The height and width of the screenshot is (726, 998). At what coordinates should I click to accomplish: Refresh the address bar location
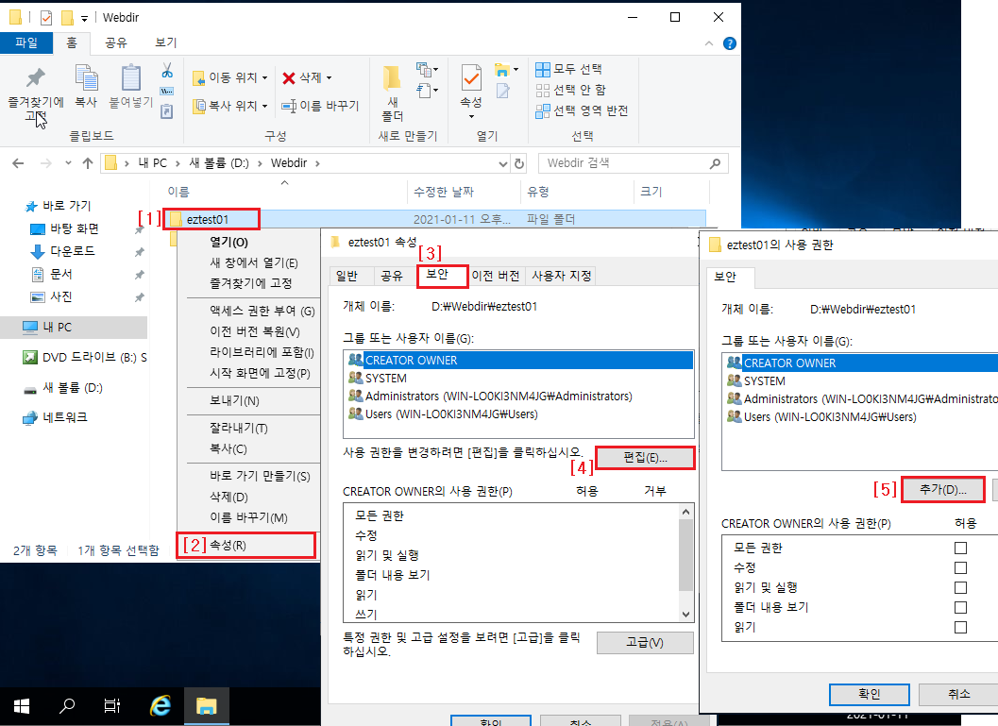(x=519, y=163)
